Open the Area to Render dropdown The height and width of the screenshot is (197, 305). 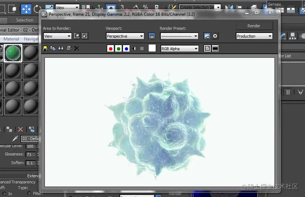pyautogui.click(x=57, y=36)
